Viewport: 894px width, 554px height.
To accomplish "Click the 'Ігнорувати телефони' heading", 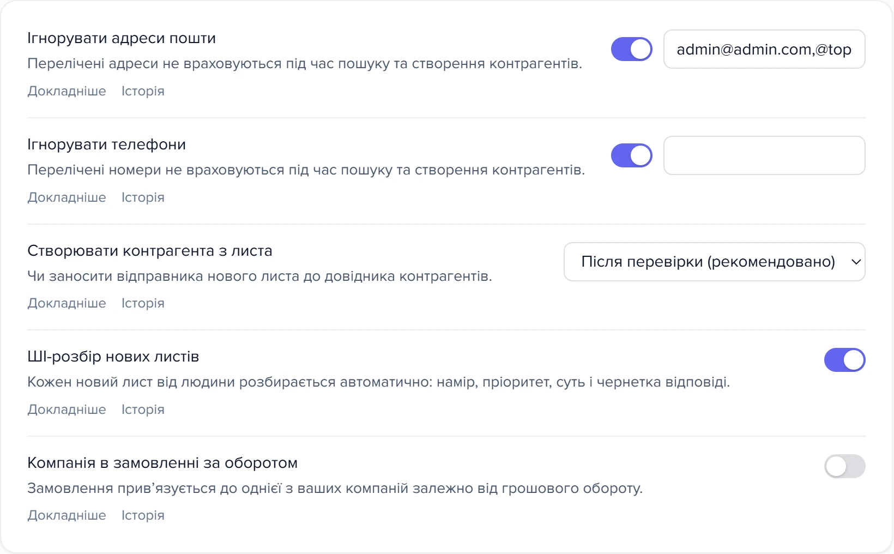I will [106, 144].
